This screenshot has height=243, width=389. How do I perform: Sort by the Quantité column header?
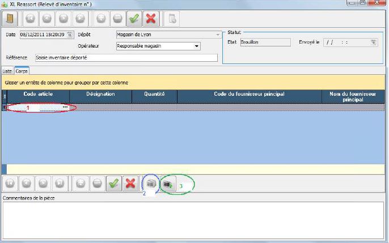154,94
